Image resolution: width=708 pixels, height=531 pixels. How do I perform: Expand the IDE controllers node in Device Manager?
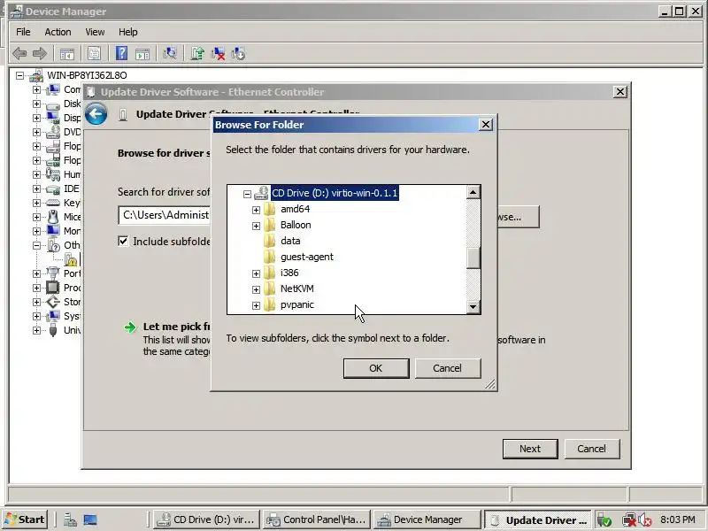36,189
